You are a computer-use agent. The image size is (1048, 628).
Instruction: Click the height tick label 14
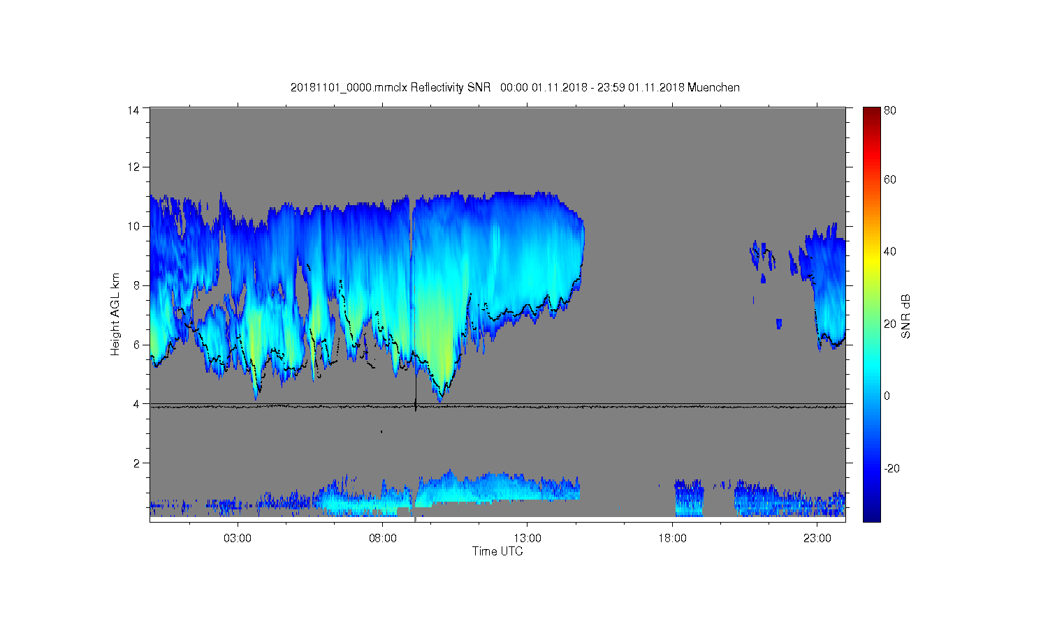(133, 110)
